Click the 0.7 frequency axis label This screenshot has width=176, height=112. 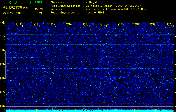pos(3,92)
